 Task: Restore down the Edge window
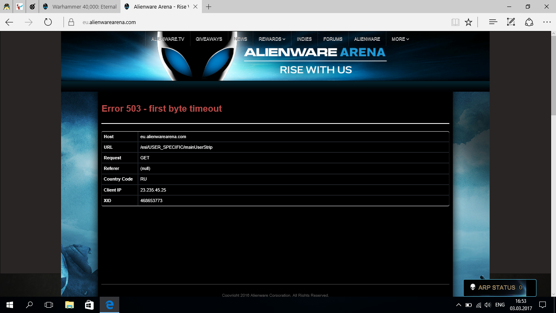pos(528,7)
